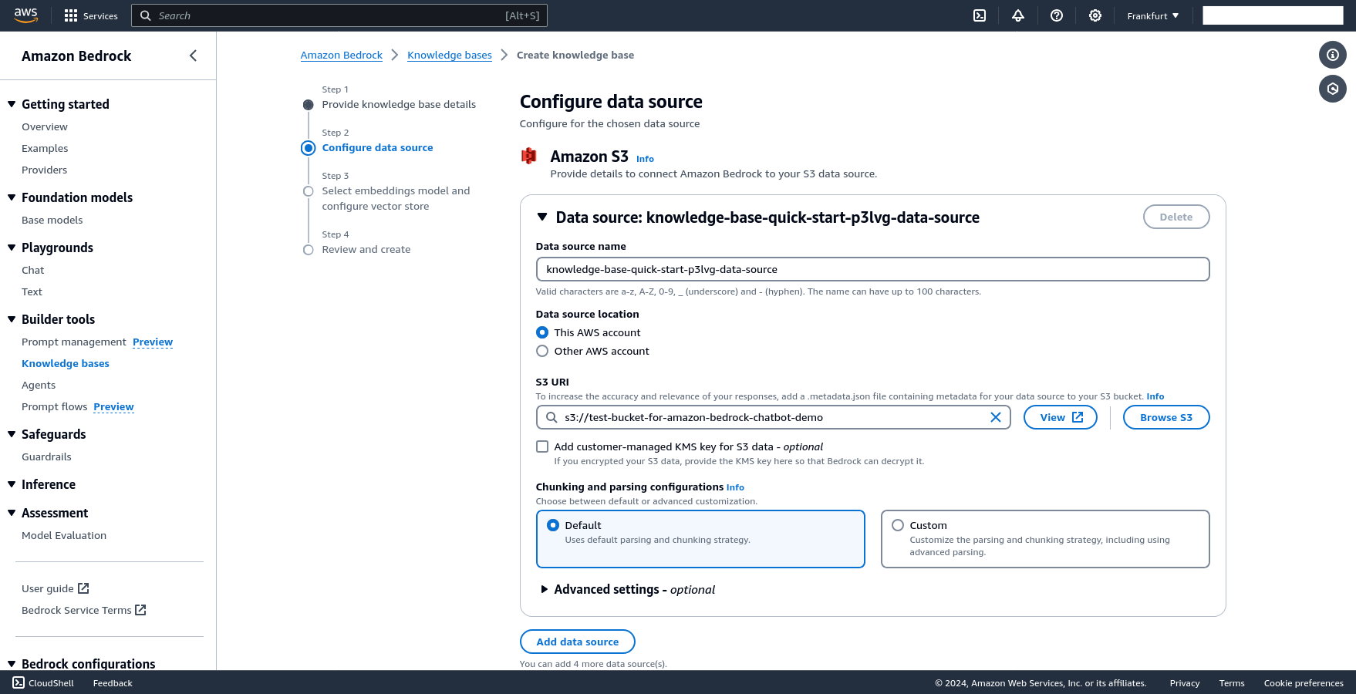Click CloudShell icon in footer
This screenshot has width=1356, height=694.
pos(19,682)
